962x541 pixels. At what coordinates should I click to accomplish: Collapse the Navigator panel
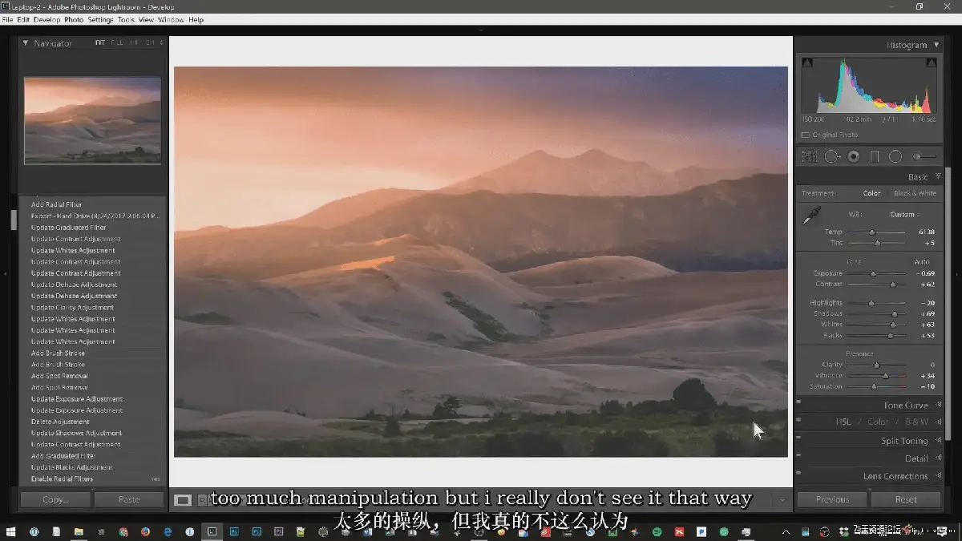tap(25, 43)
